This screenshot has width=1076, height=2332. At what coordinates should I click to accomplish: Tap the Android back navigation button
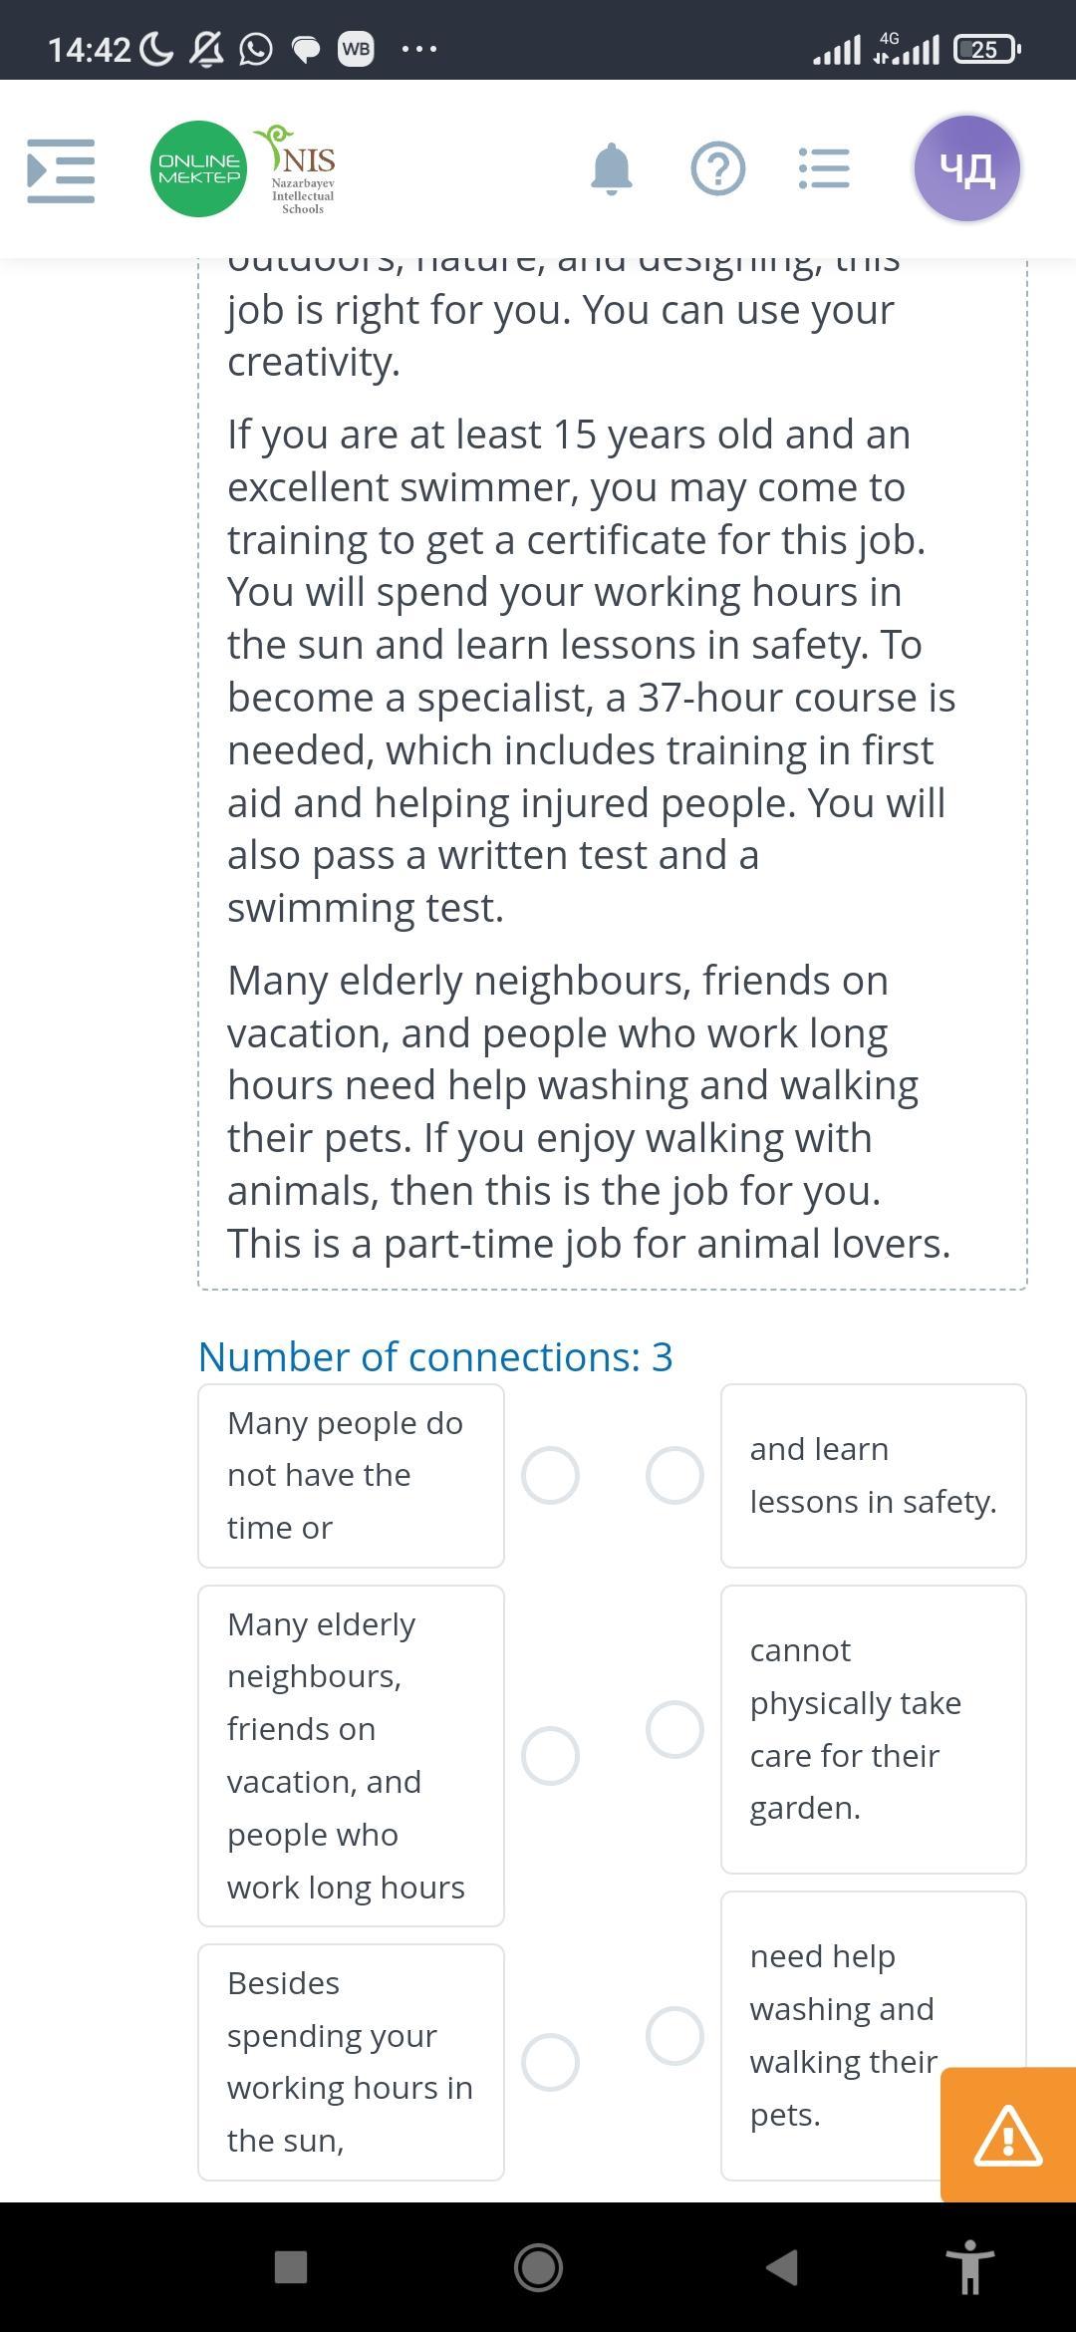coord(782,2266)
